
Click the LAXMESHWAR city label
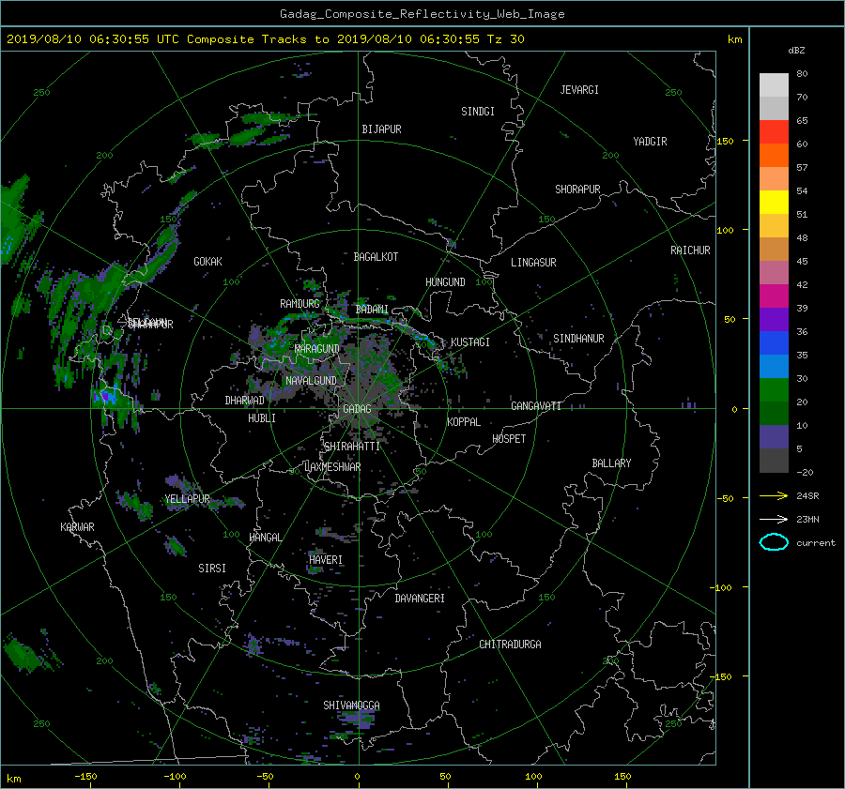(332, 467)
